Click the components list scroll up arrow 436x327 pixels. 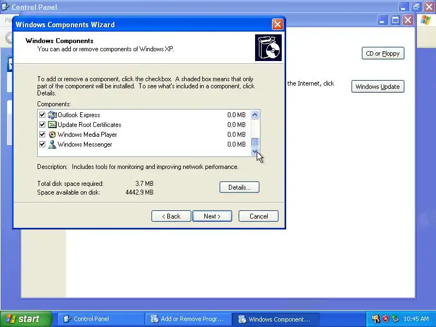tap(255, 114)
